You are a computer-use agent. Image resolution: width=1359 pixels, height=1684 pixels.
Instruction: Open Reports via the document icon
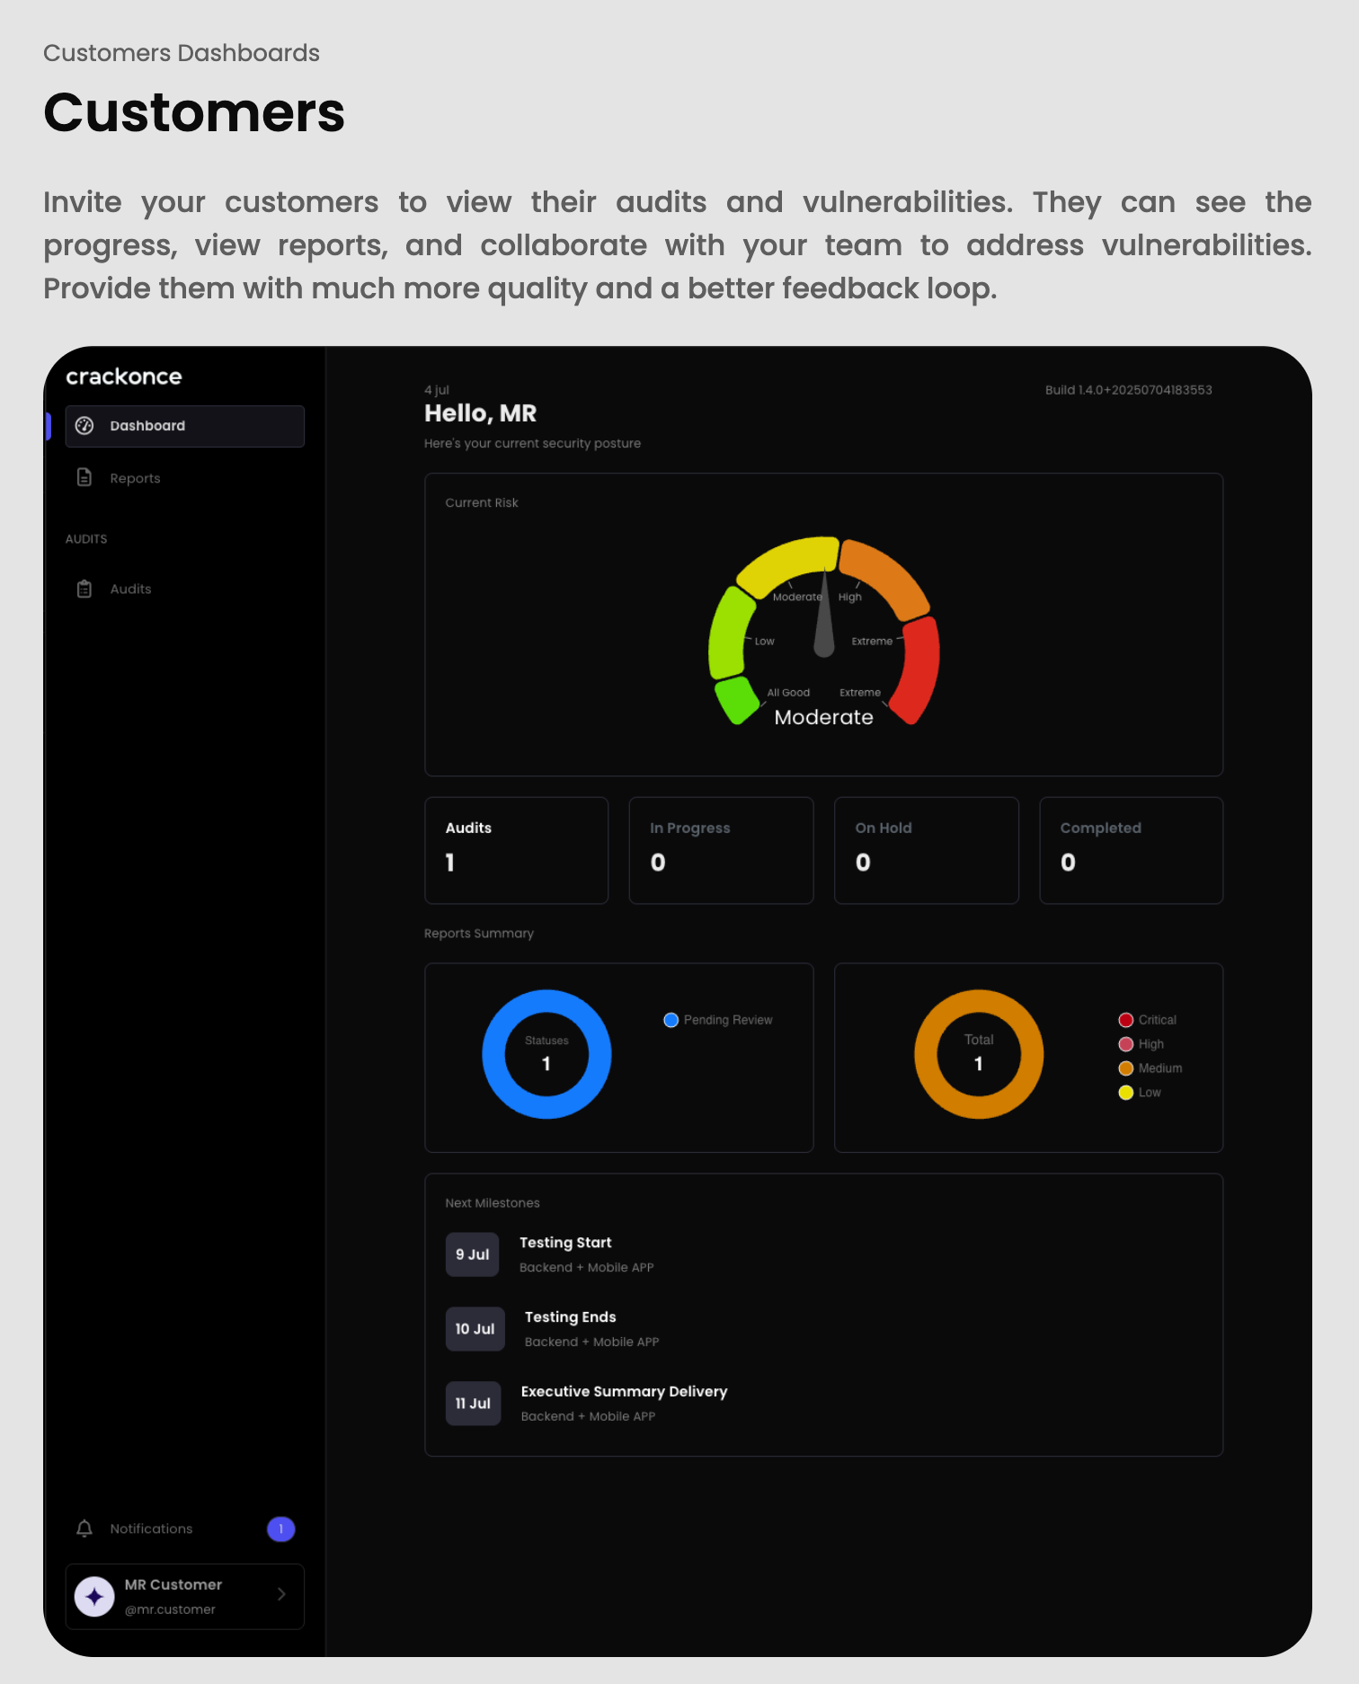84,478
